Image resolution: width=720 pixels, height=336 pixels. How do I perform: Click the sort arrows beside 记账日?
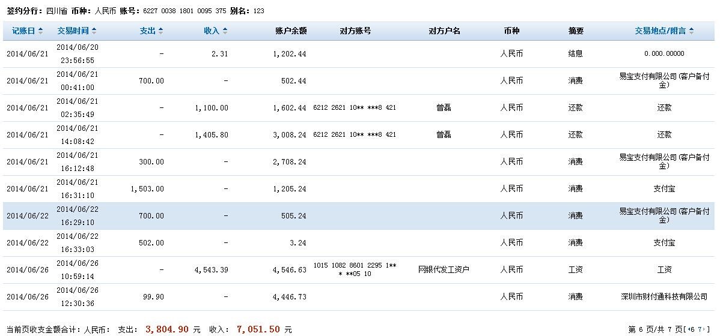[40, 31]
